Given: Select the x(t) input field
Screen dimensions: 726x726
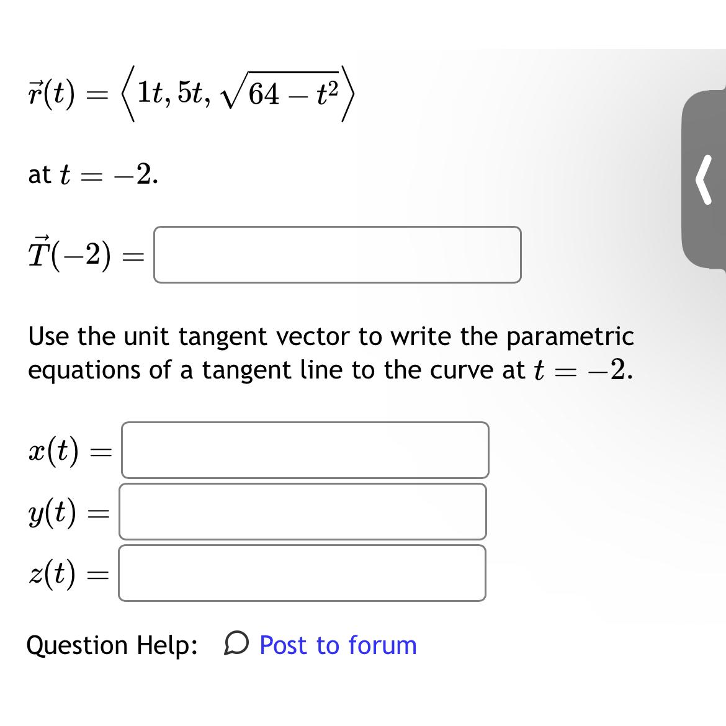Looking at the screenshot, I should tap(304, 450).
